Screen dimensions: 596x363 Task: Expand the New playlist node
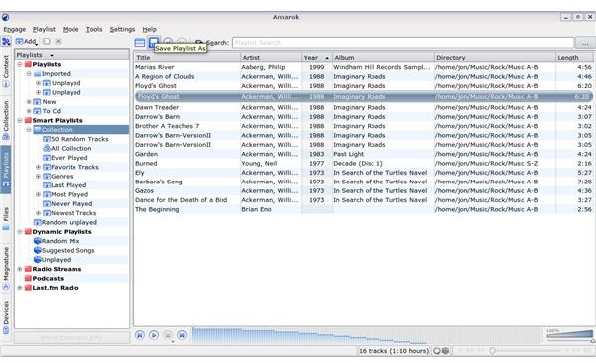click(x=29, y=102)
